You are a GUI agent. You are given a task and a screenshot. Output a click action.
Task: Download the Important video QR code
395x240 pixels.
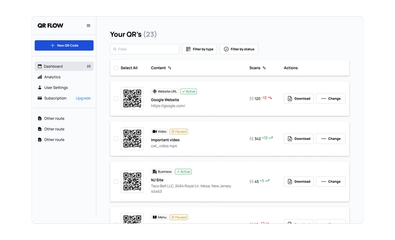299,139
